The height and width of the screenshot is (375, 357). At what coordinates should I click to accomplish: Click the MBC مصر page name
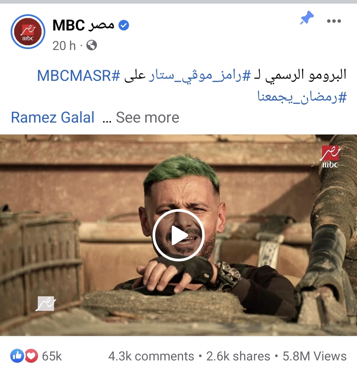[83, 25]
